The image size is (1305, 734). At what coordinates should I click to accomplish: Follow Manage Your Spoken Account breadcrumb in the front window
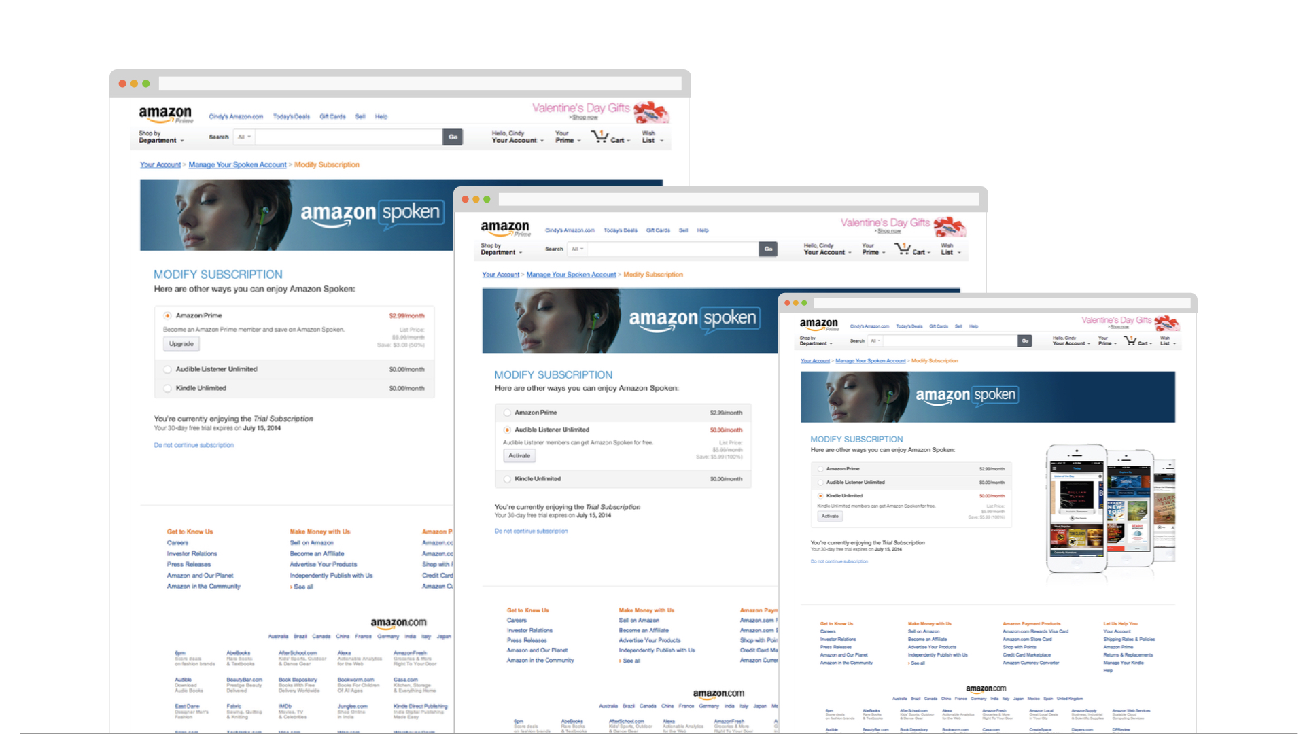coord(870,361)
